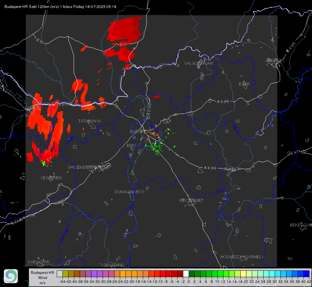312x287 pixels.
Task: Click the BUDAPEST city label
Action: (x=140, y=131)
